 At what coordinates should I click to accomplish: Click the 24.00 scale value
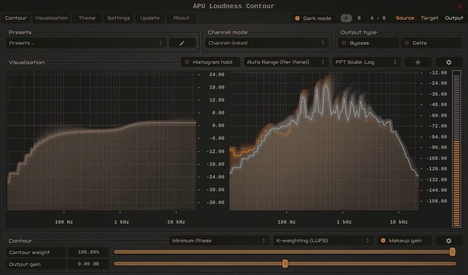(x=217, y=75)
